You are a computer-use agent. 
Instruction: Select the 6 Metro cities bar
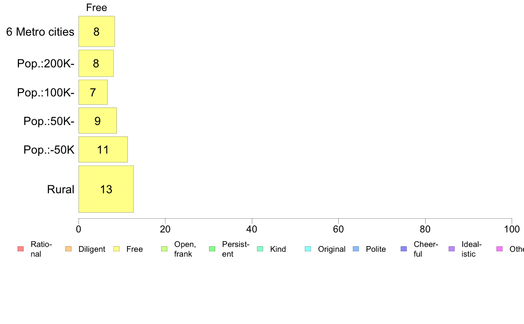point(97,31)
